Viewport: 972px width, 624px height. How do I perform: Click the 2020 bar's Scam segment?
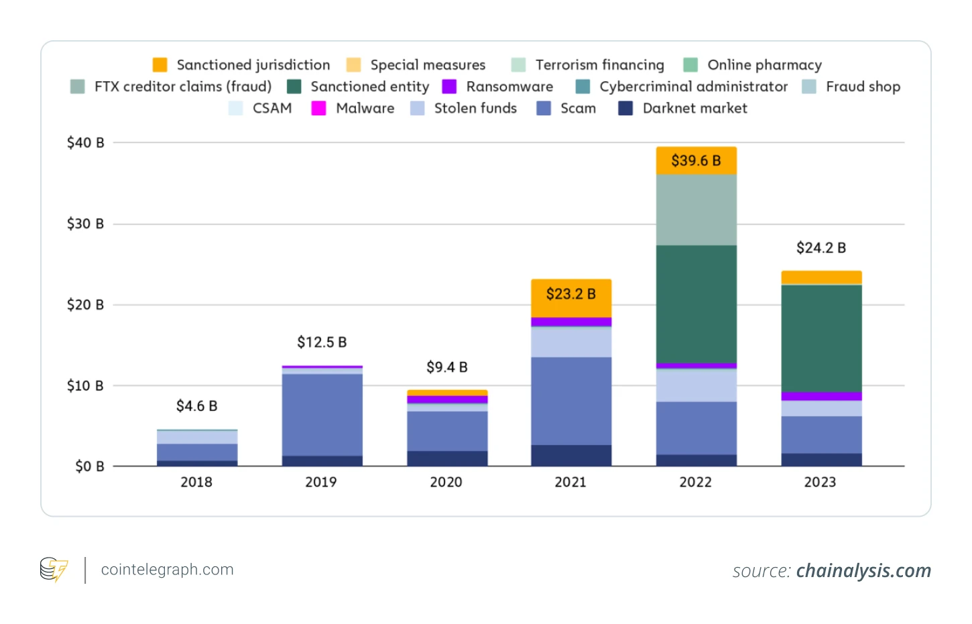point(447,431)
